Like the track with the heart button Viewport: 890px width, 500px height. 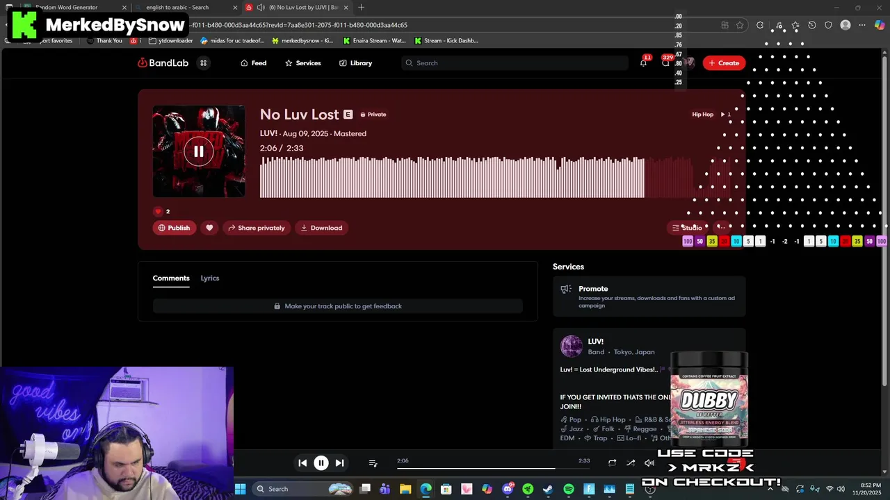coord(209,228)
